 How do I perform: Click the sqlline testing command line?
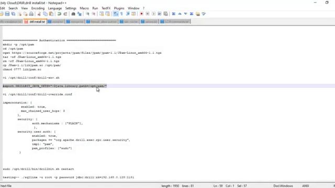(x=69, y=178)
